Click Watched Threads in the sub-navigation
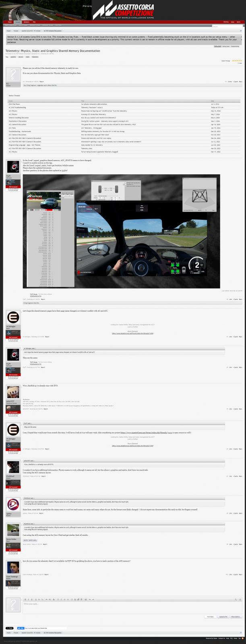246x644 pixels. [x=49, y=25]
